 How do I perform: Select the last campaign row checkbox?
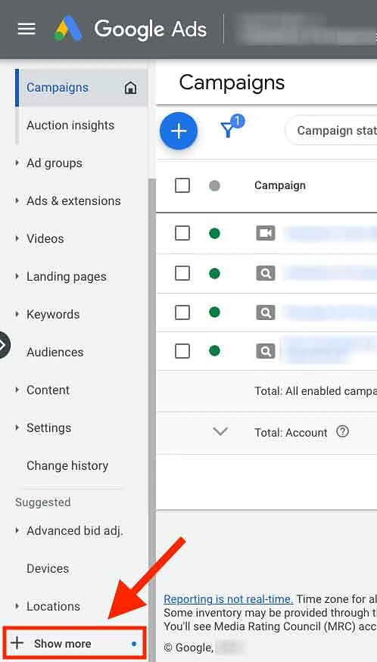click(x=182, y=351)
